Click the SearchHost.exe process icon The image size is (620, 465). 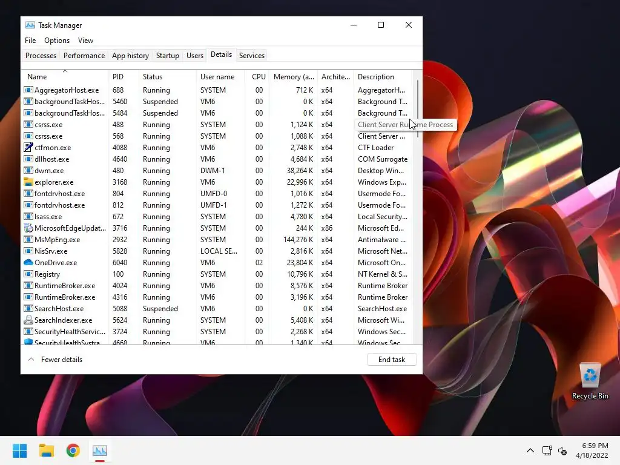(x=28, y=308)
